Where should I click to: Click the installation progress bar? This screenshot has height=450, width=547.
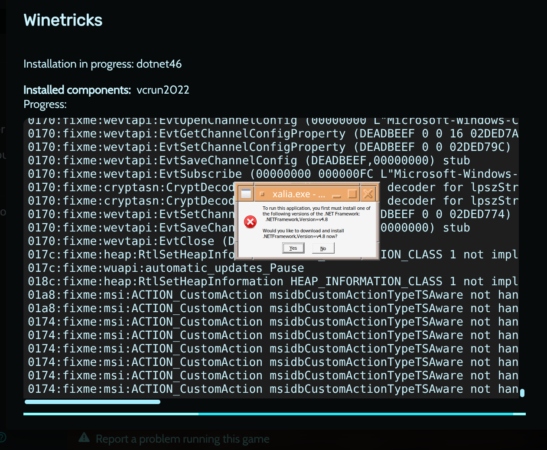coord(274,414)
